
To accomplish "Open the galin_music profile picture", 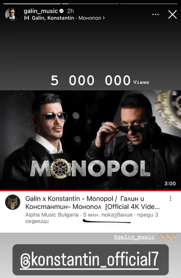I will 12,14.
